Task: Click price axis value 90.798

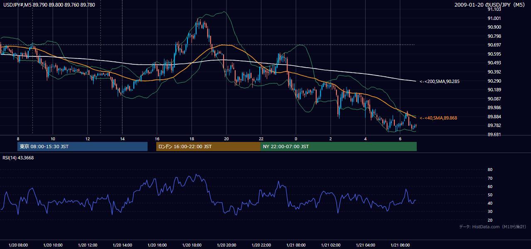Action: pyautogui.click(x=494, y=36)
